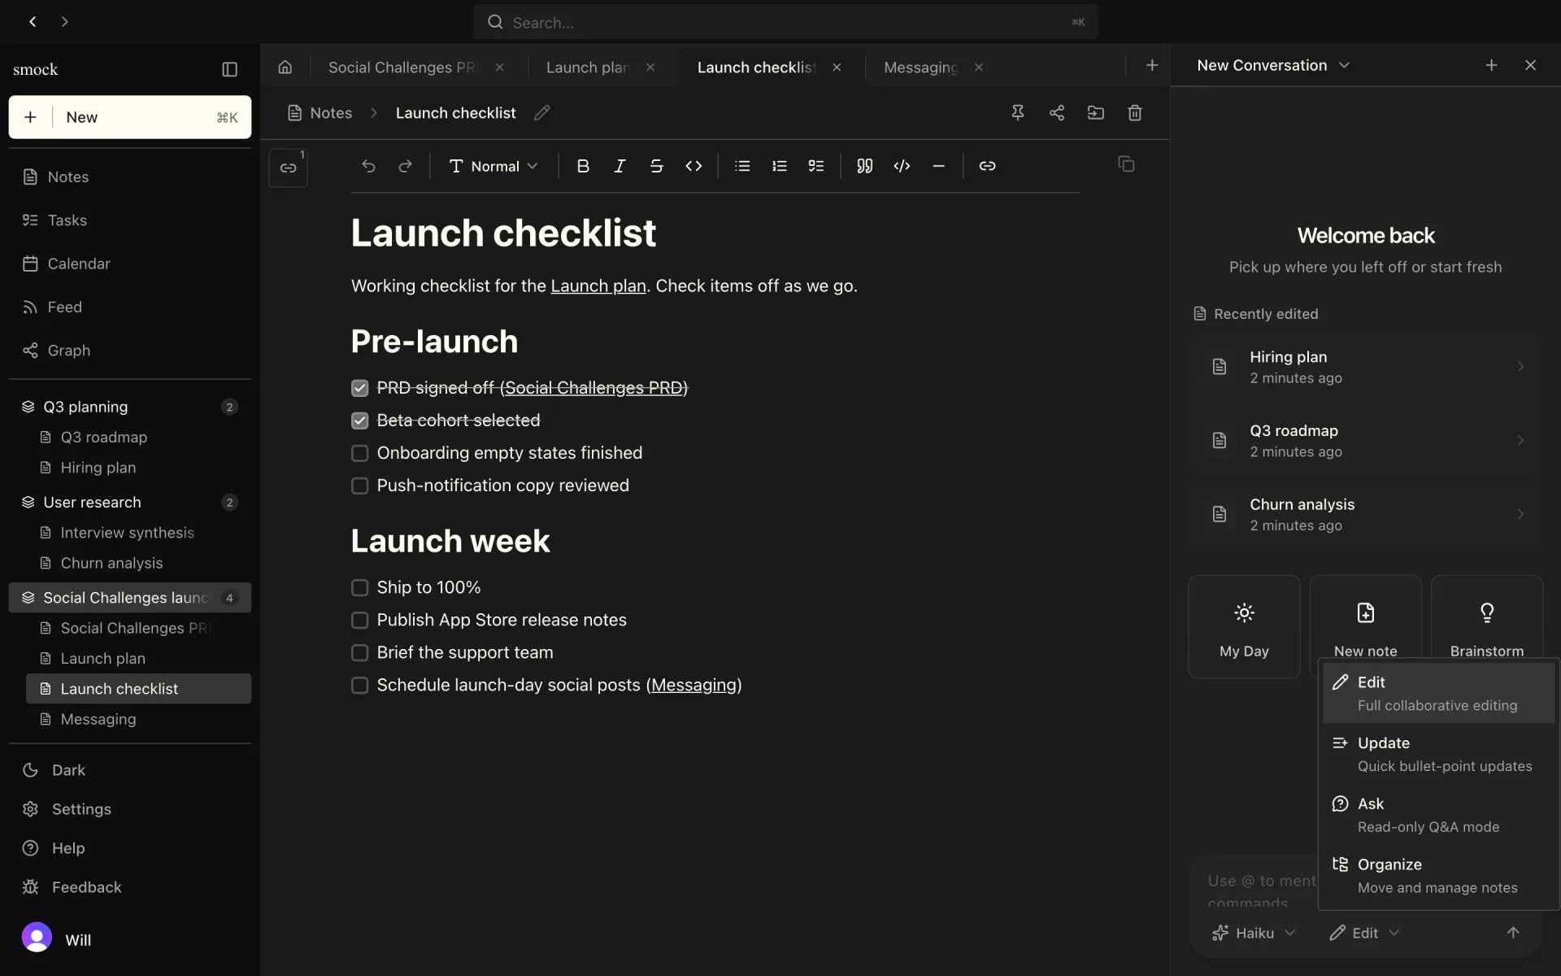Apply inline code formatting
Image resolution: width=1561 pixels, height=976 pixels.
[x=694, y=166]
